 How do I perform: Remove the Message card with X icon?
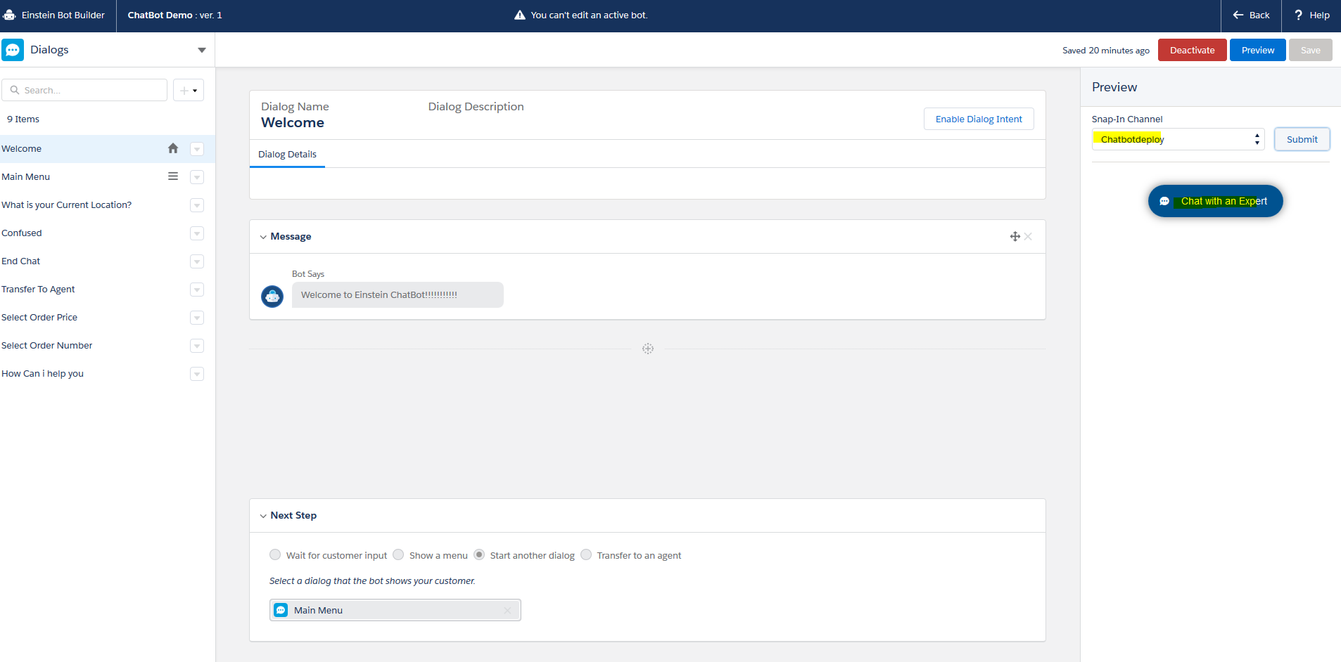(x=1029, y=237)
